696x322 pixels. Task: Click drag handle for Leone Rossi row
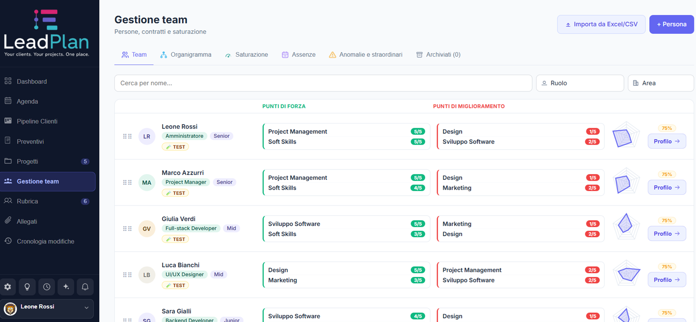coord(127,136)
